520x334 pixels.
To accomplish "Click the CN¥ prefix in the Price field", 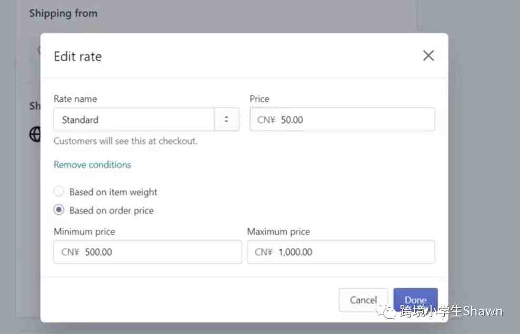I will [x=266, y=120].
